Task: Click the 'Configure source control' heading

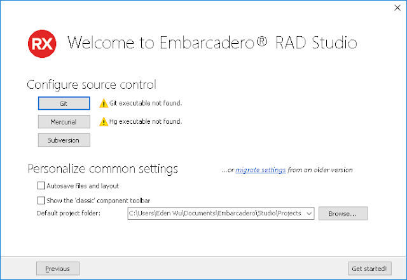Action: (92, 85)
